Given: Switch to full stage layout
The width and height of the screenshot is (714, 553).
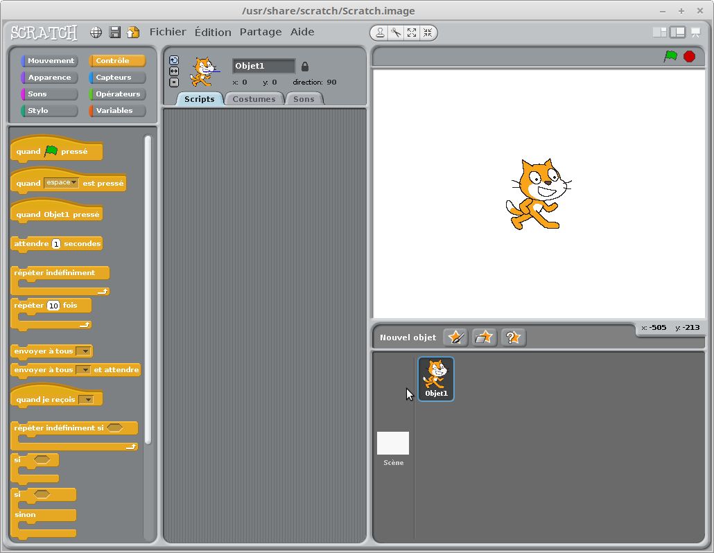Looking at the screenshot, I should pos(677,33).
